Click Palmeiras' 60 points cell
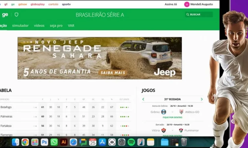 [x=43, y=117]
